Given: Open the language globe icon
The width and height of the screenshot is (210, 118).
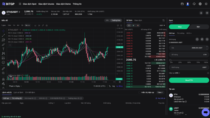Looking at the screenshot, I should point(200,4).
